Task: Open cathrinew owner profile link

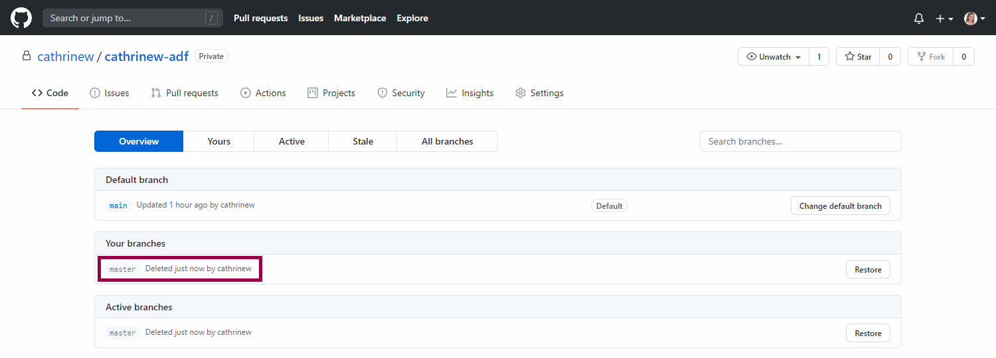Action: pos(66,57)
